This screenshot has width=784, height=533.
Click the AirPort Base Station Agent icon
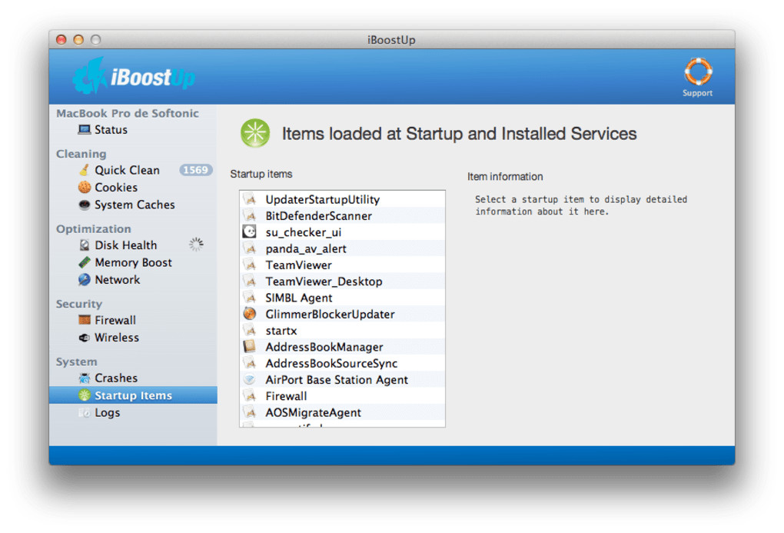(x=250, y=379)
